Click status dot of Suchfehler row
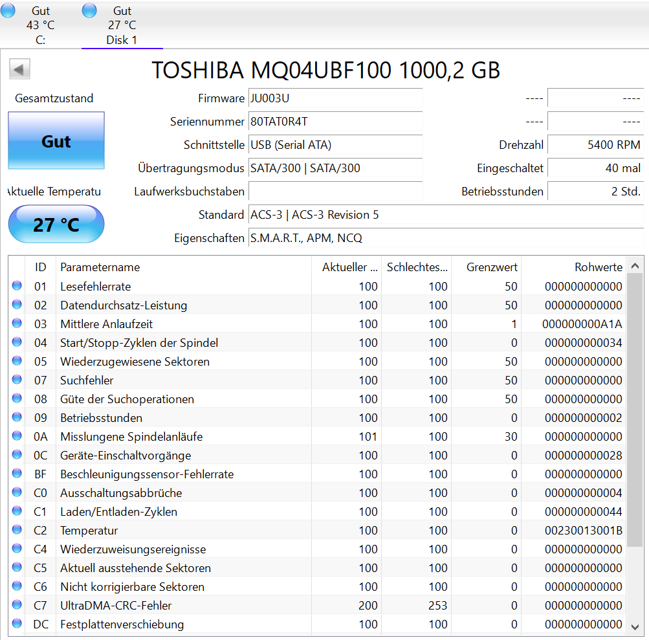This screenshot has width=649, height=640. pos(17,379)
